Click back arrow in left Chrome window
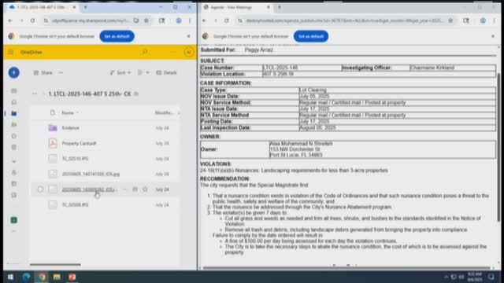 pos(10,20)
